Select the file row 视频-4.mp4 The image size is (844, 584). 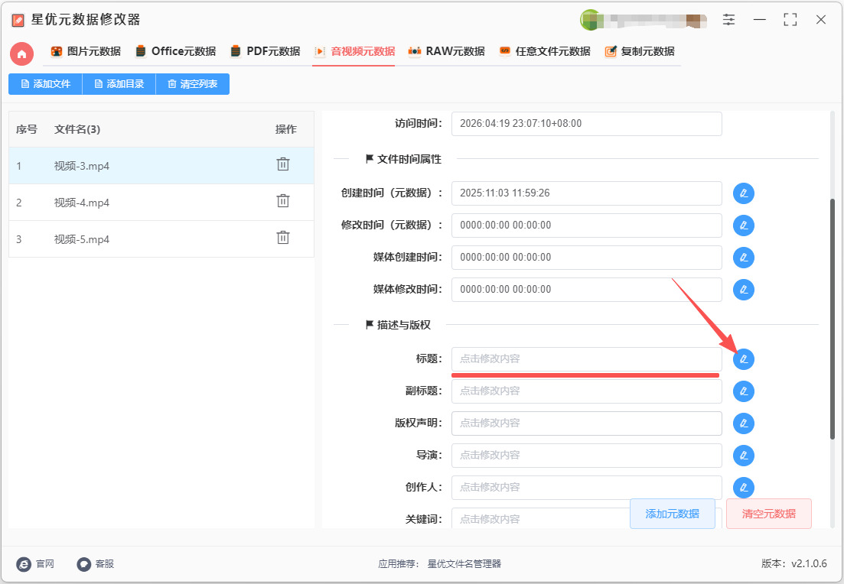pos(161,203)
